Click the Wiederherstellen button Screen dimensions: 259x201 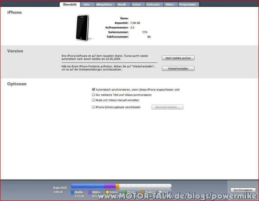178,69
